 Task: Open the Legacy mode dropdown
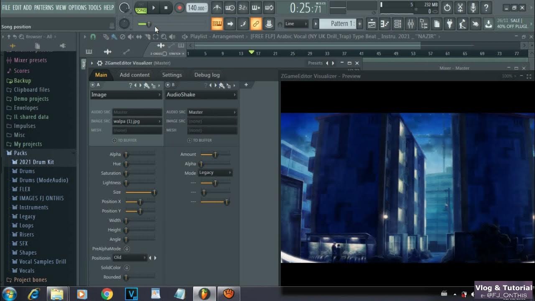(x=215, y=173)
